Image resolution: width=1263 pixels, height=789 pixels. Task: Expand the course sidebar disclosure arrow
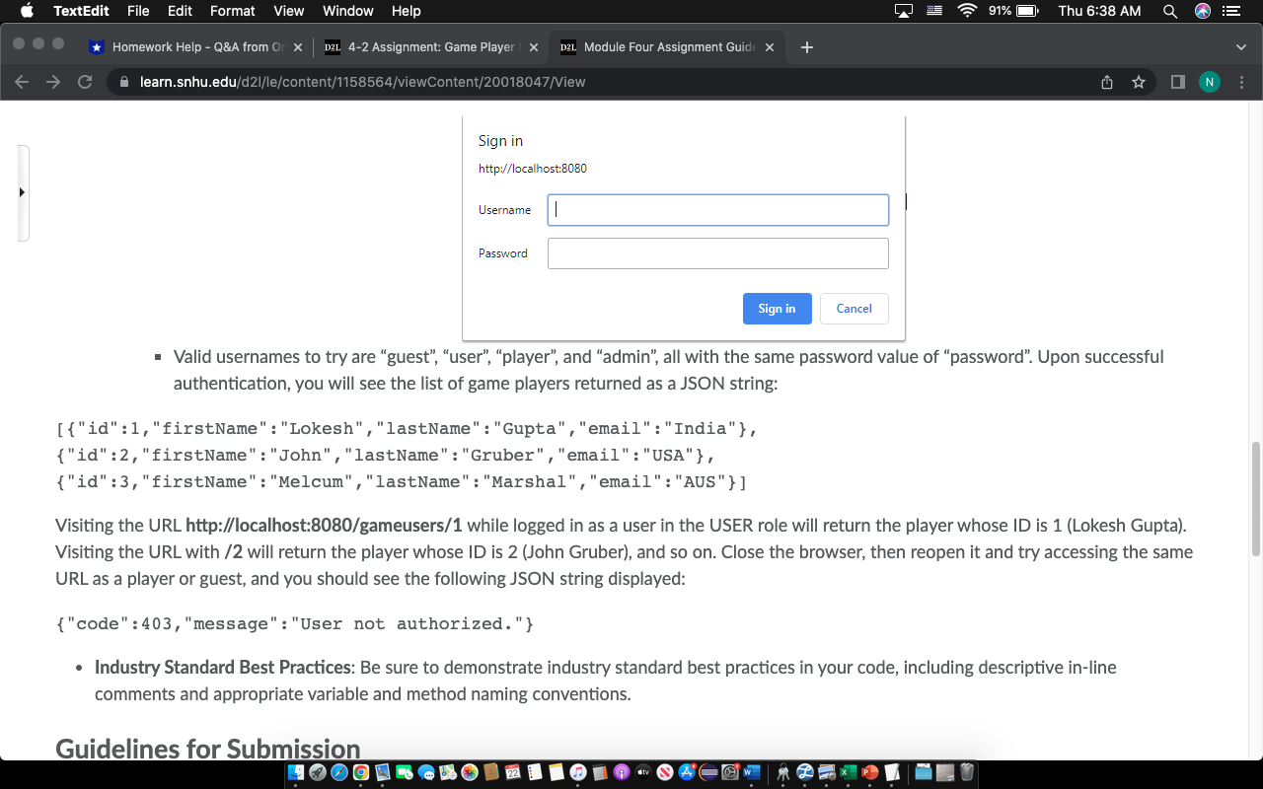(x=23, y=192)
